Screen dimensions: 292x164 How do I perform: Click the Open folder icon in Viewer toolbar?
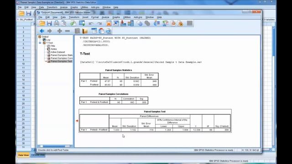[x=42, y=23]
